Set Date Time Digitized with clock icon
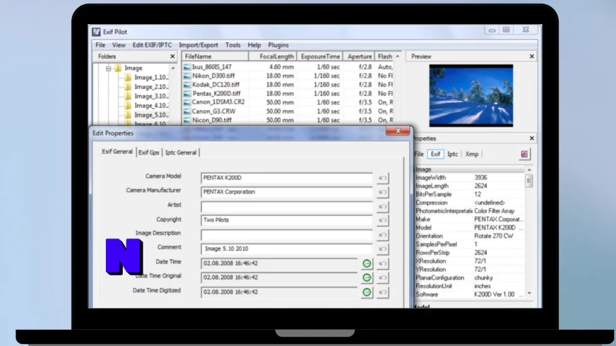This screenshot has height=346, width=616. click(x=366, y=293)
